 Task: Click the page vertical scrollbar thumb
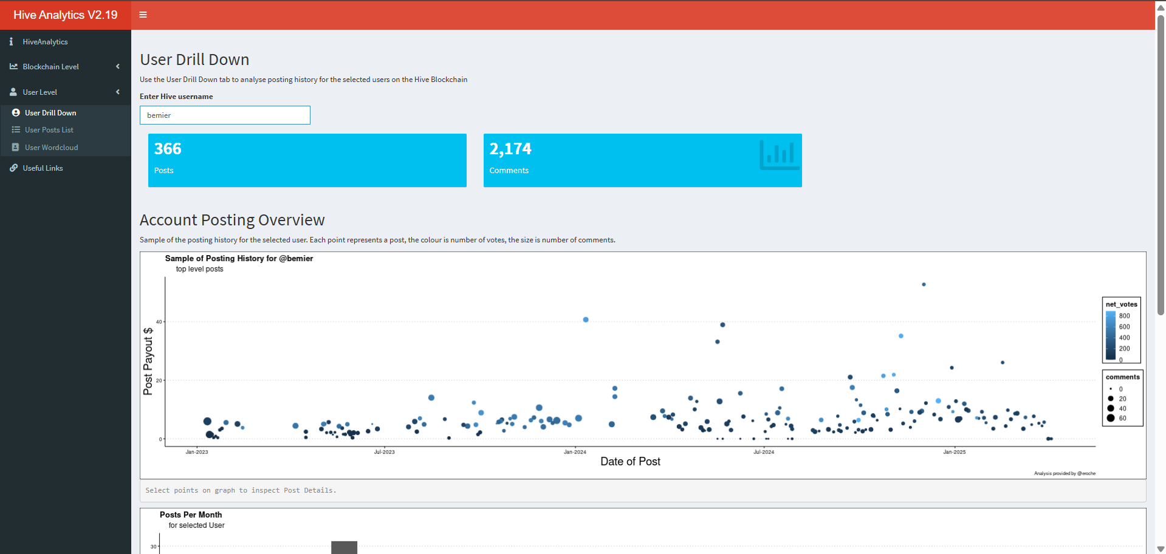(1161, 164)
